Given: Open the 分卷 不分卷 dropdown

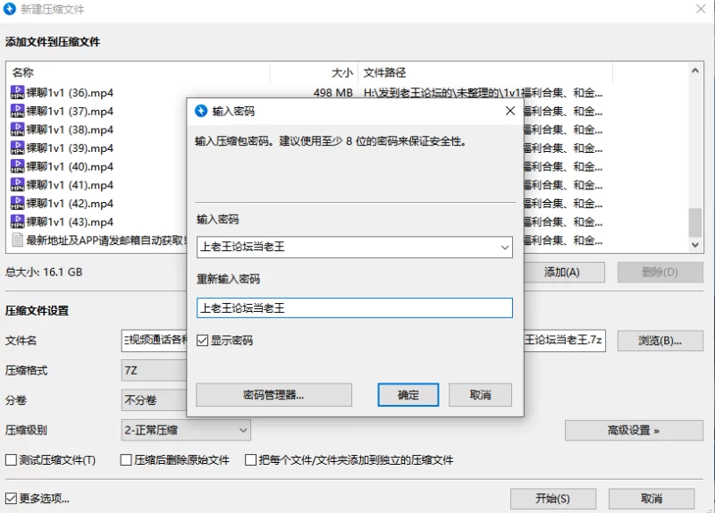Looking at the screenshot, I should pos(154,399).
